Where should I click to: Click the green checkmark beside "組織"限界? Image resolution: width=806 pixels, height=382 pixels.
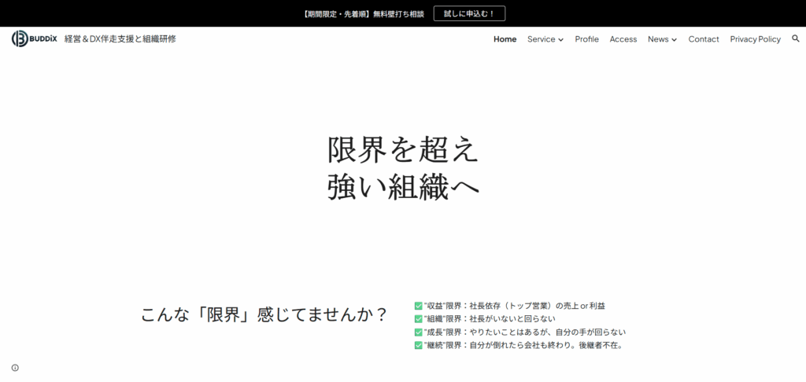pos(418,318)
